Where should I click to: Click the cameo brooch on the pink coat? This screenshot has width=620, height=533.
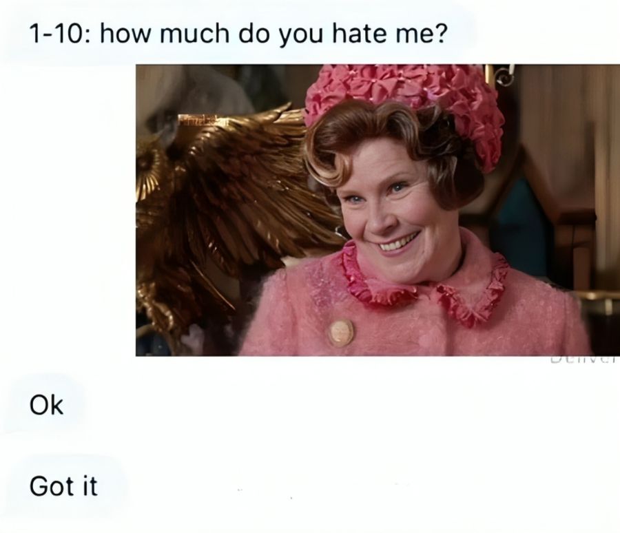pyautogui.click(x=341, y=333)
